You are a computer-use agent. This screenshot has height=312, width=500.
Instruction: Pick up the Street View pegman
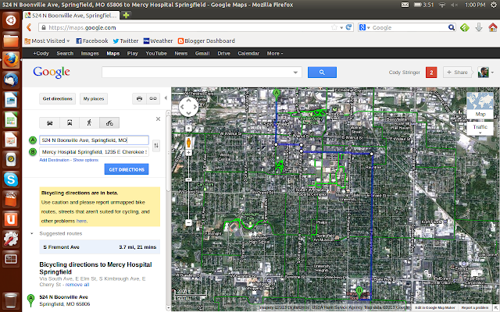[188, 142]
